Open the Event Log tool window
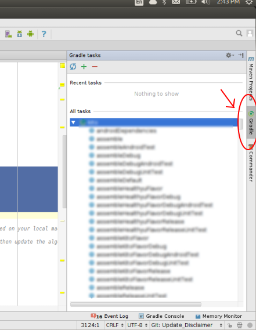Image resolution: width=256 pixels, height=330 pixels. (110, 316)
